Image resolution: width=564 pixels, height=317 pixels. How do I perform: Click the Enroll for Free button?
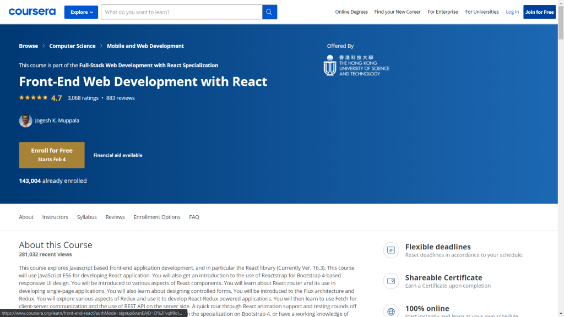(51, 155)
